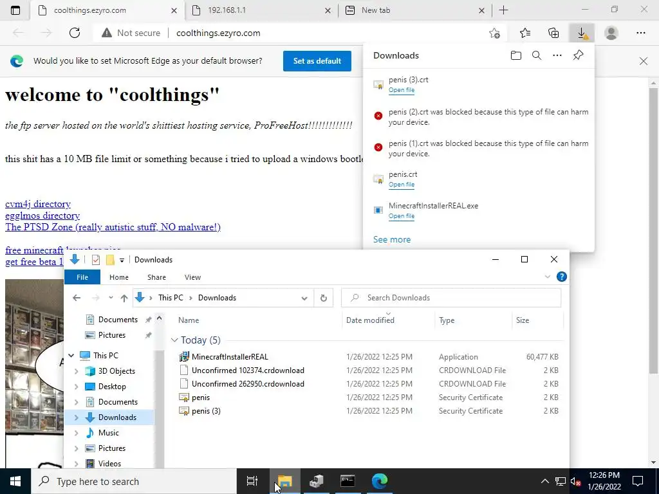Switch to the 192.168.1.1 browser tab
Viewport: 659px width, 494px height.
[261, 10]
